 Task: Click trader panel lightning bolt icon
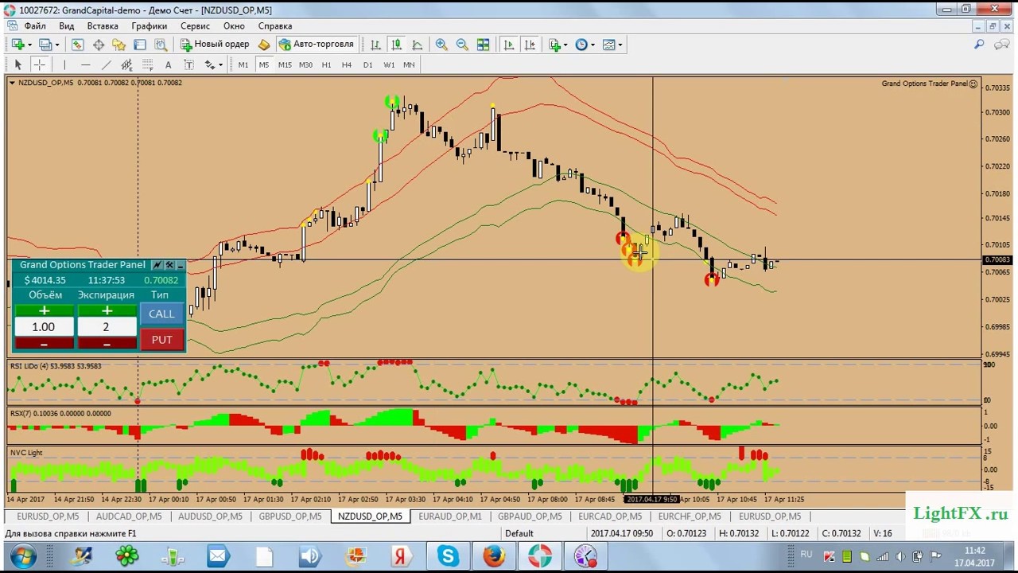point(157,265)
